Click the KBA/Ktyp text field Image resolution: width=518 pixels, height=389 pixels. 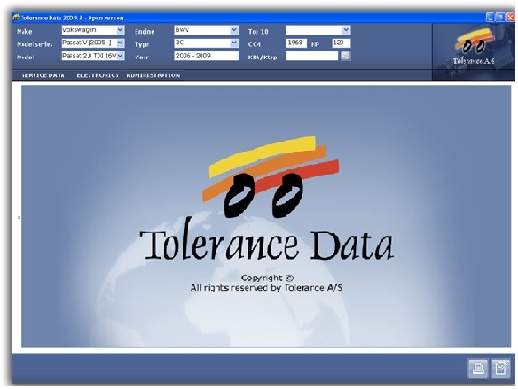click(312, 56)
